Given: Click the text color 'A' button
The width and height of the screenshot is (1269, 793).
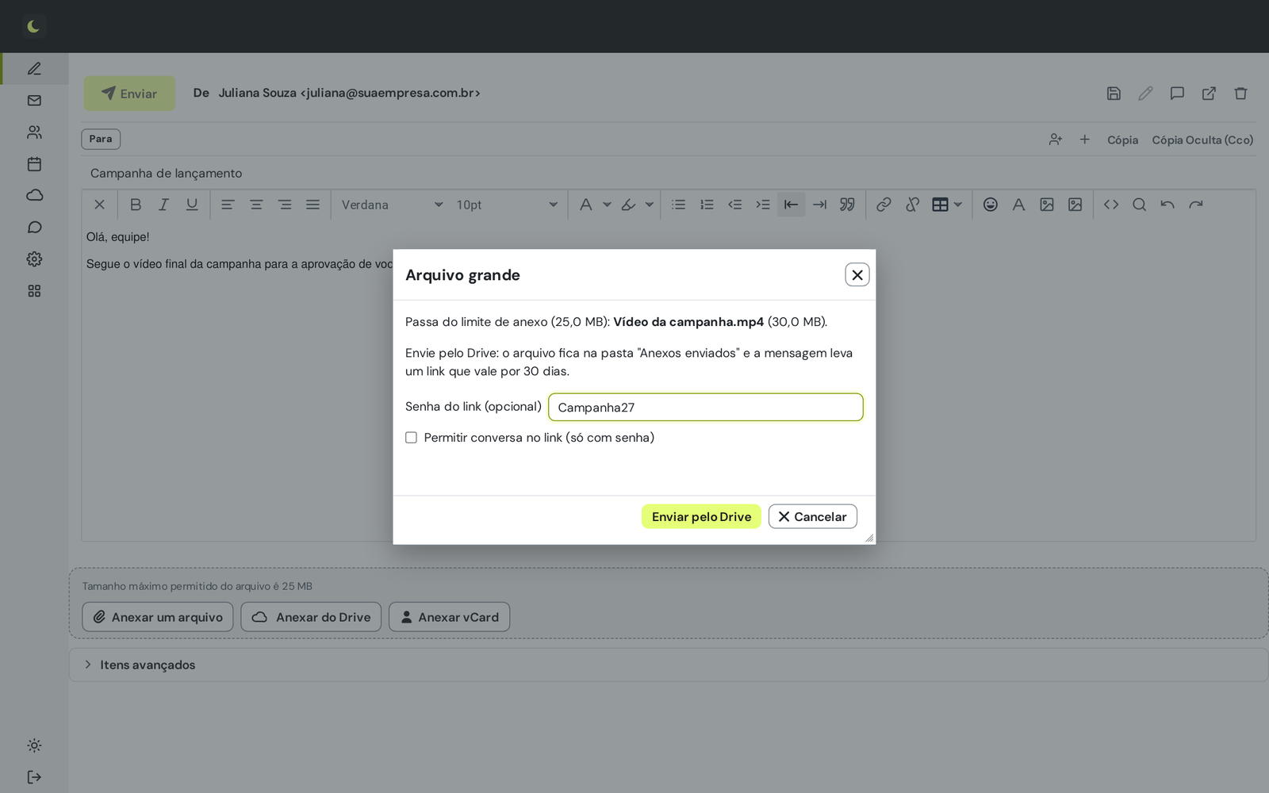Looking at the screenshot, I should [x=585, y=205].
